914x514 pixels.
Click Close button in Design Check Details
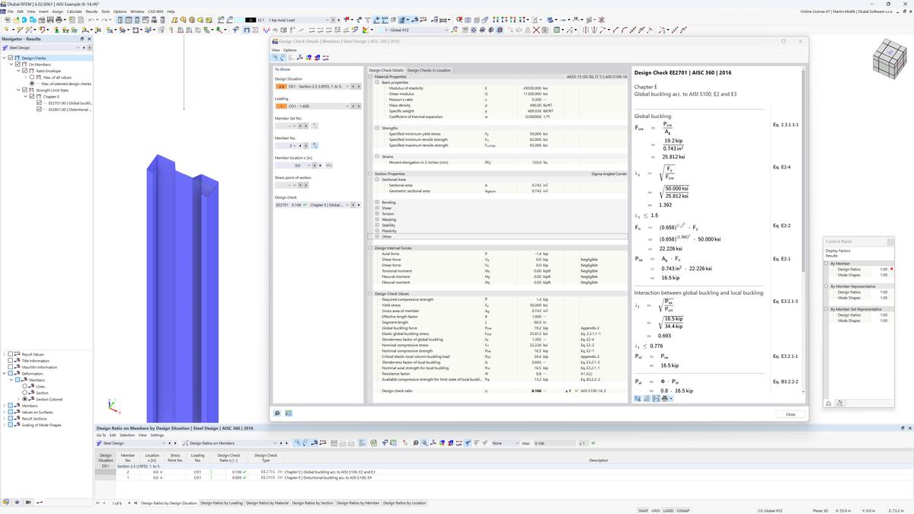(x=791, y=414)
